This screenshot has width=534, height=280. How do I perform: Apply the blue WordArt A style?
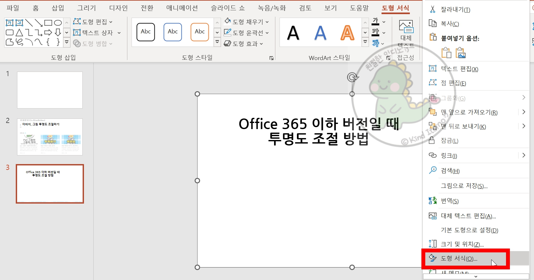tap(320, 32)
